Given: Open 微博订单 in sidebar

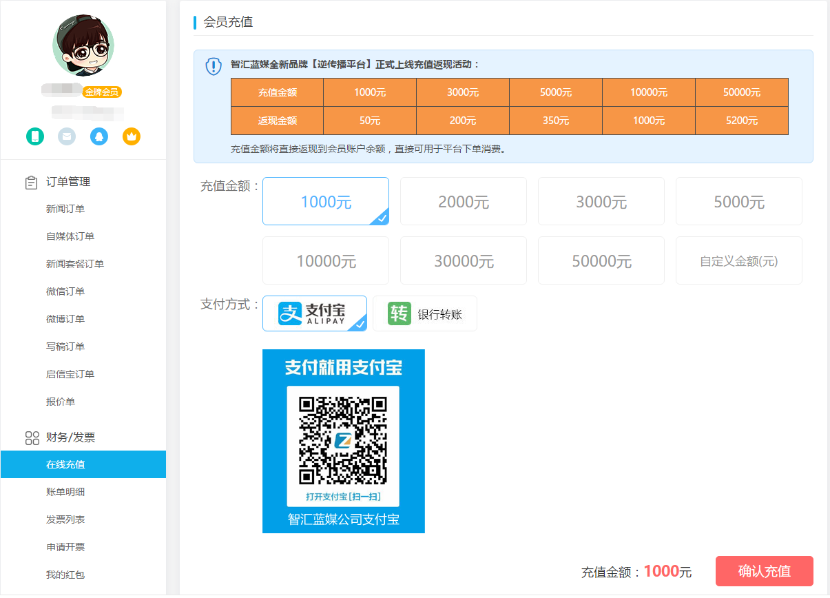Looking at the screenshot, I should [65, 319].
